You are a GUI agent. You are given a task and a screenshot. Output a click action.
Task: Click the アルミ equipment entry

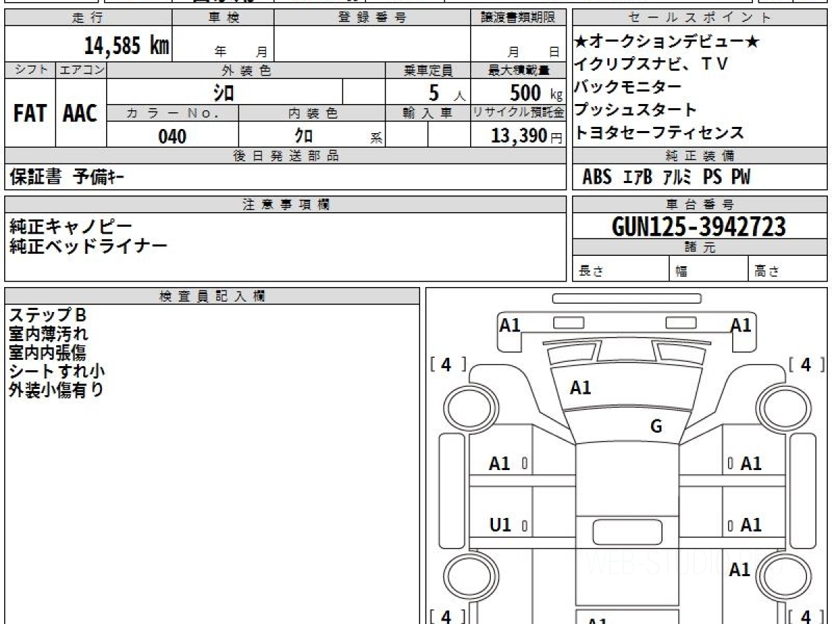pos(678,178)
